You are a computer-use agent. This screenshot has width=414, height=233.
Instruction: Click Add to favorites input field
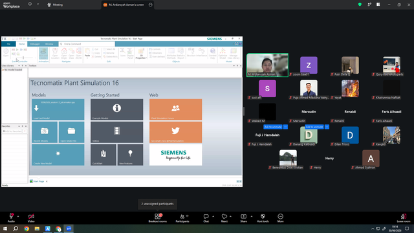point(12,131)
